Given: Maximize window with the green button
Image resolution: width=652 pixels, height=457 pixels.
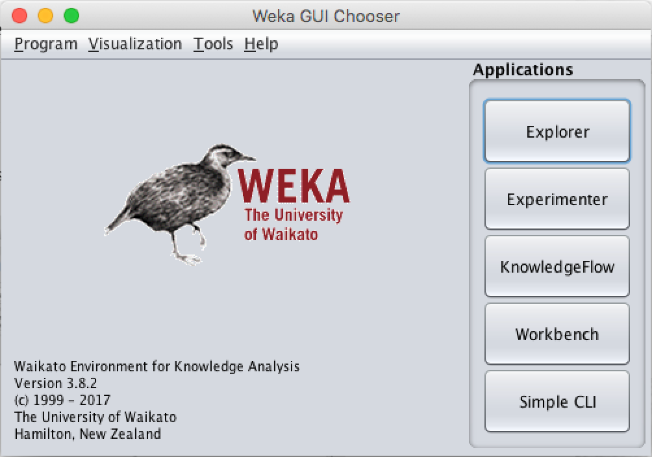Looking at the screenshot, I should point(71,16).
